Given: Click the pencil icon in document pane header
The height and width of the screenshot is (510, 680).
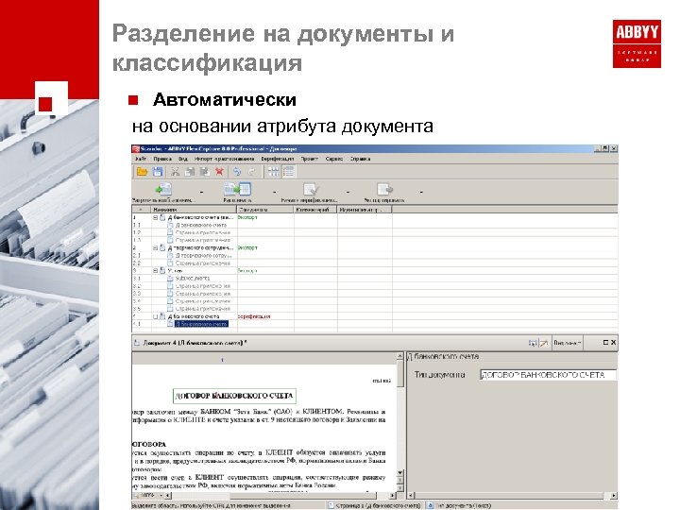Looking at the screenshot, I should pos(543,343).
